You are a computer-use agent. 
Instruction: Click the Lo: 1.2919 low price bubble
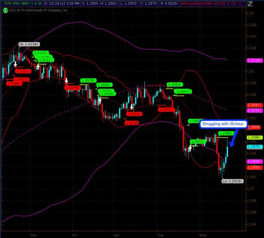pyautogui.click(x=233, y=181)
